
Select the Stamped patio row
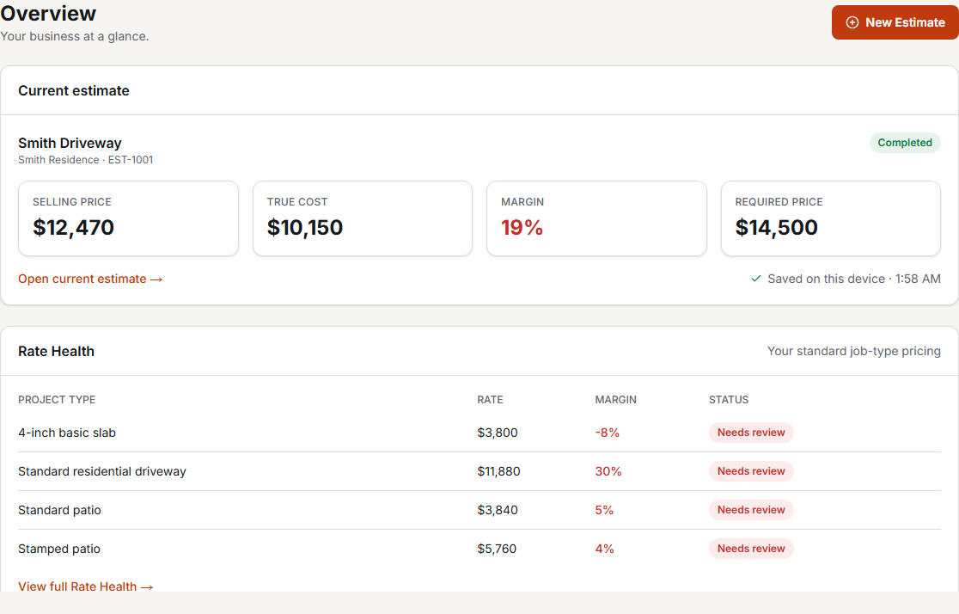click(x=479, y=549)
